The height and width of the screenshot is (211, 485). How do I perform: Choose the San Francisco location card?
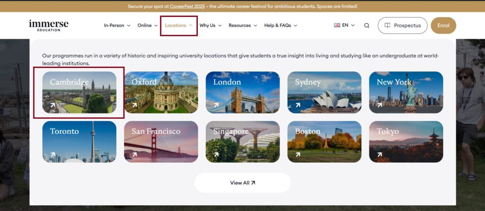click(161, 141)
